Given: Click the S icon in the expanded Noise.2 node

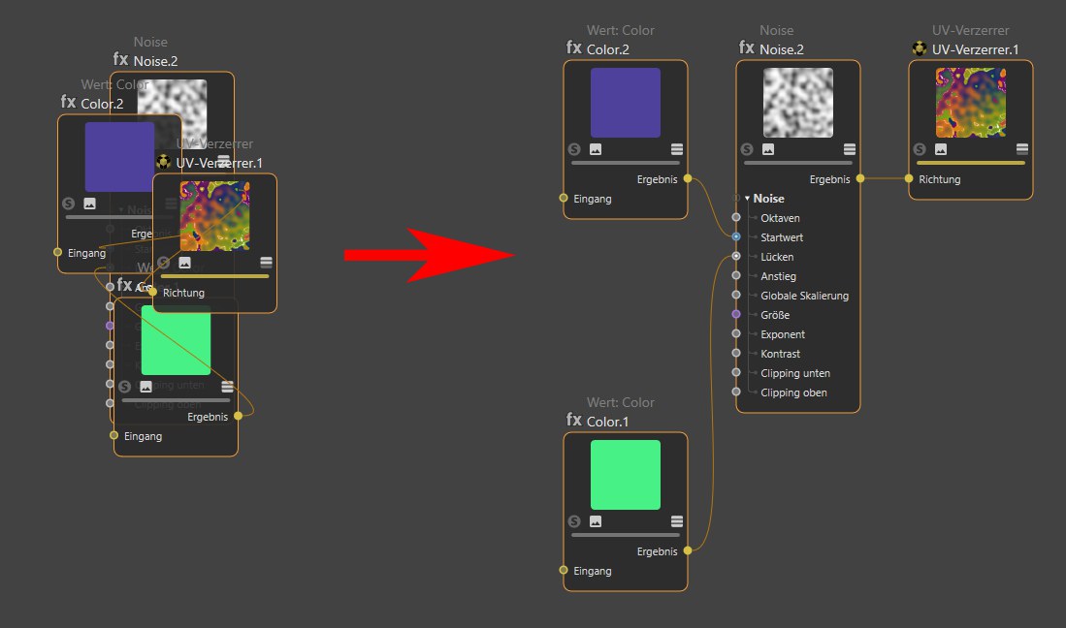Looking at the screenshot, I should coord(747,149).
